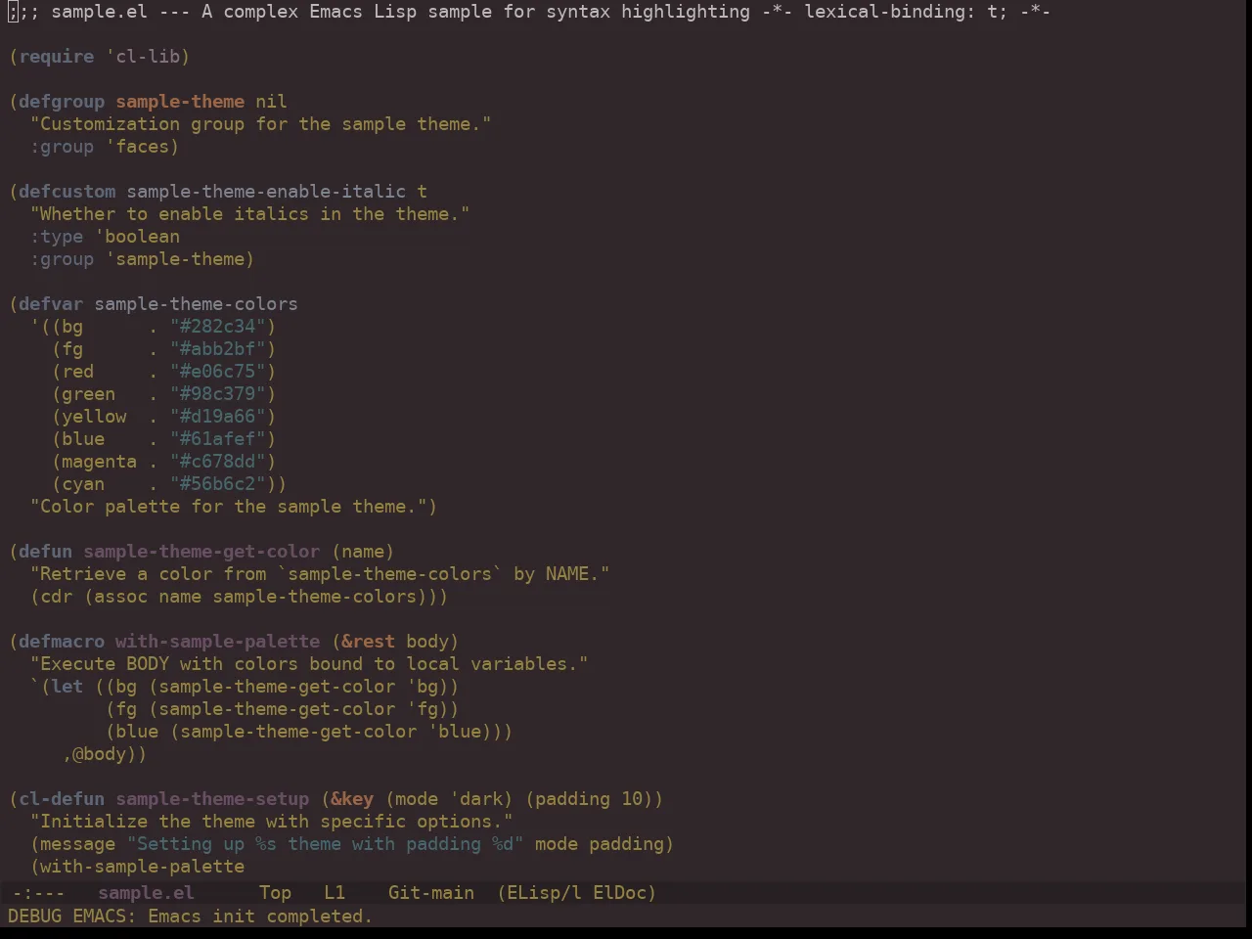1252x939 pixels.
Task: Click the 'magenta' key in the alist
Action: [x=100, y=462]
